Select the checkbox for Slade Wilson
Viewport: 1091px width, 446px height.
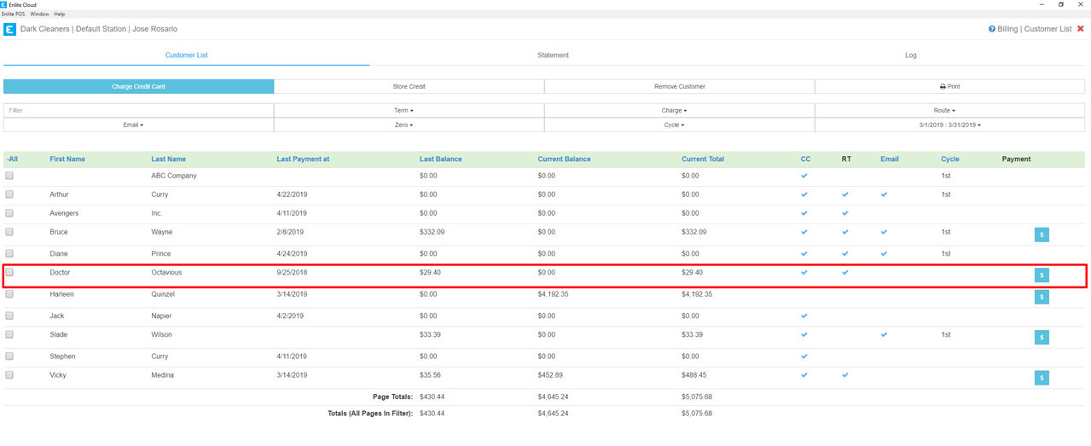pyautogui.click(x=10, y=334)
